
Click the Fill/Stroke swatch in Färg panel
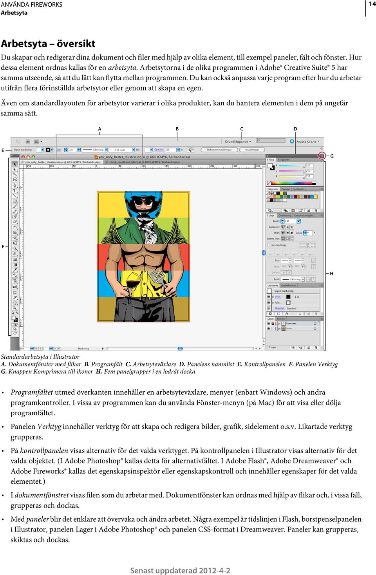pyautogui.click(x=271, y=166)
